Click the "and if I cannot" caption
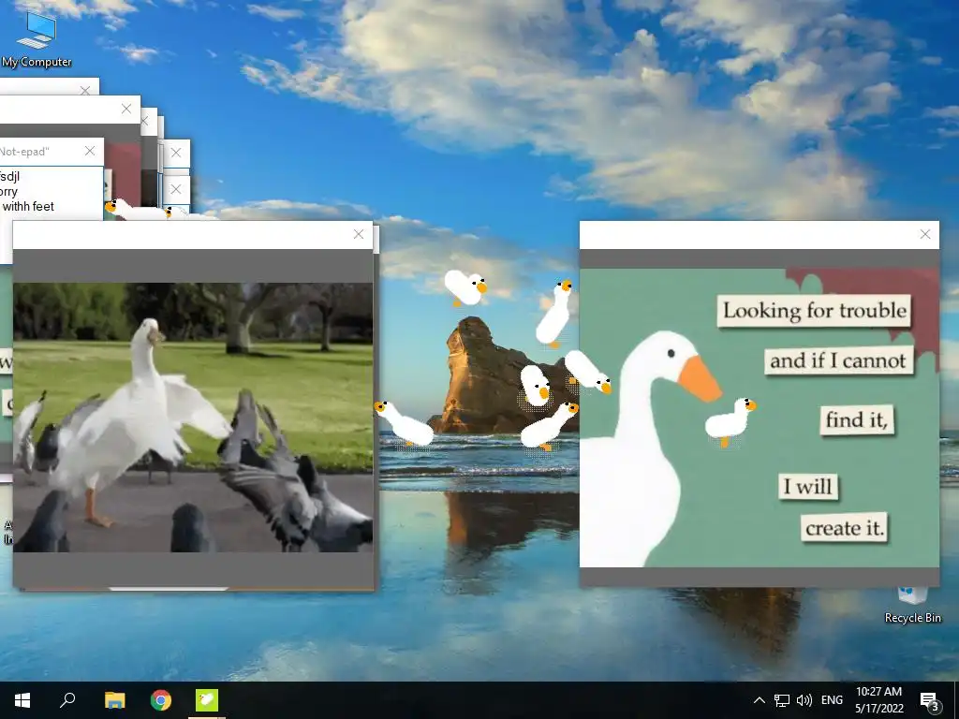 [838, 360]
